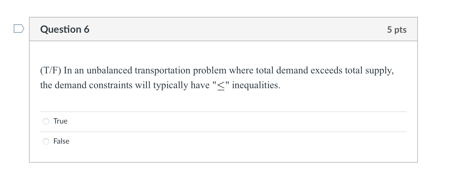459x179 pixels.
Task: Select the False answer label text
Action: pyautogui.click(x=61, y=141)
